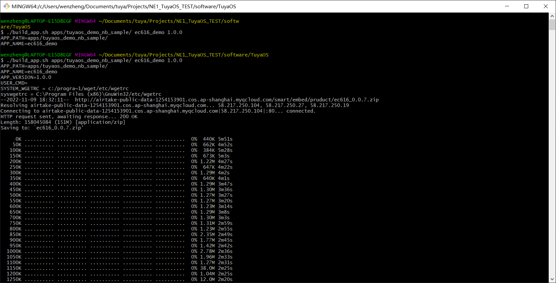Click the window title path text
The width and height of the screenshot is (556, 283).
tap(124, 6)
